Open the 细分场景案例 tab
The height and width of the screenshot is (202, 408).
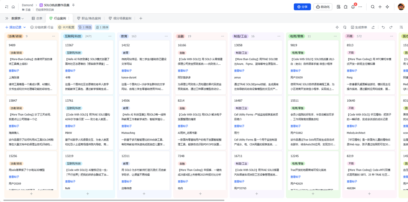120,18
